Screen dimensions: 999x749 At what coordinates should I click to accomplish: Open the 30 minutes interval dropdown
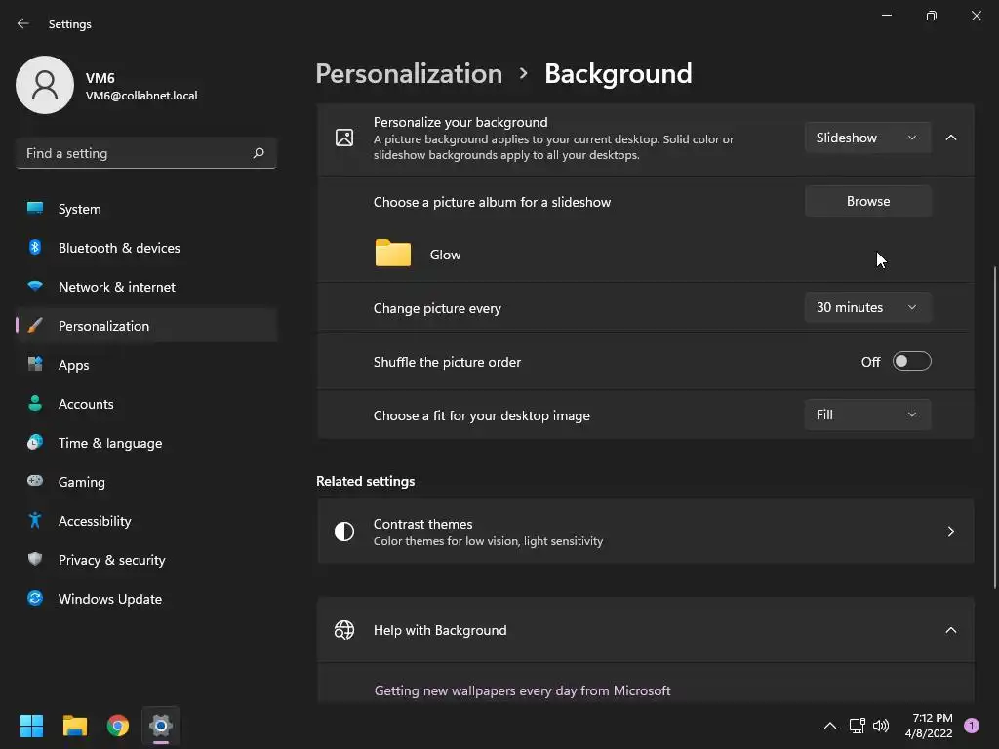click(x=866, y=308)
